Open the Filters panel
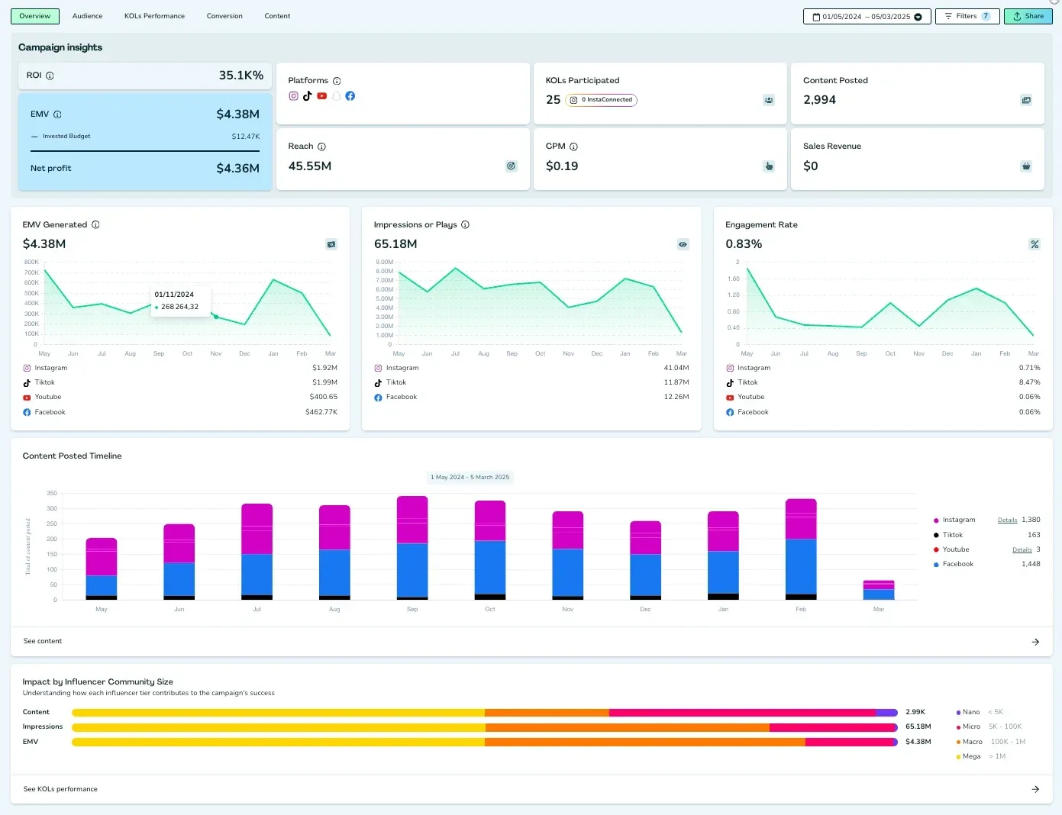 tap(967, 16)
